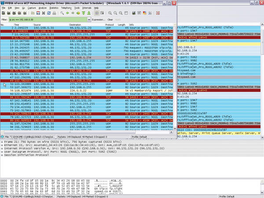Reset zoom to normal size icon

[121, 13]
